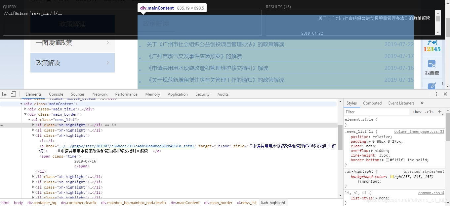Select div.mainContent breadcrumb
The width and height of the screenshot is (450, 206).
185,203
